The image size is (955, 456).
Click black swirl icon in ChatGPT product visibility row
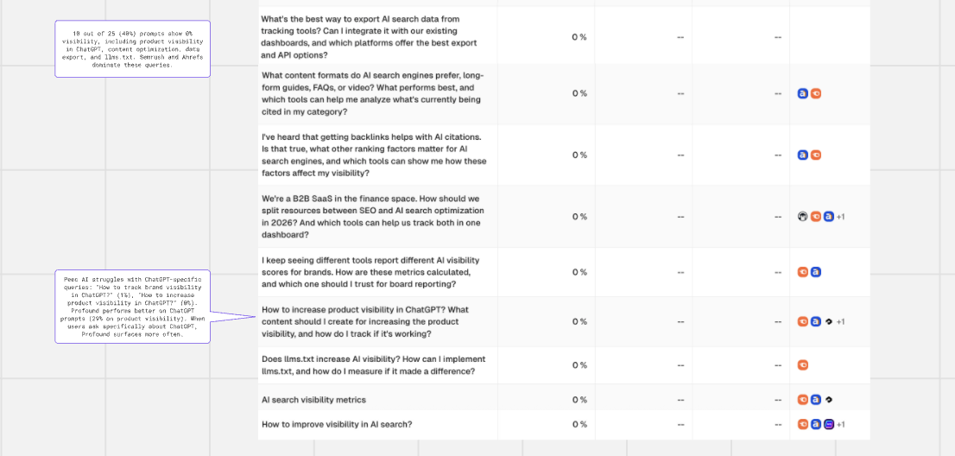click(x=829, y=322)
